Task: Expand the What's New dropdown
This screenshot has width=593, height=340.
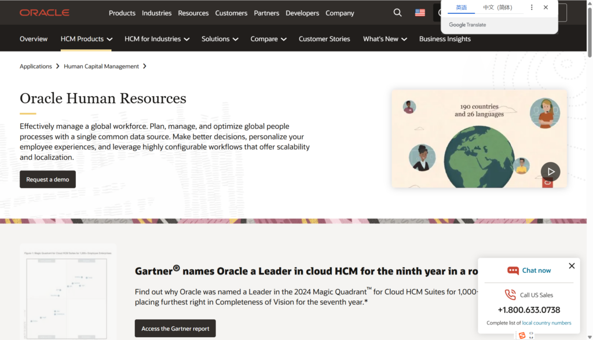Action: (385, 39)
